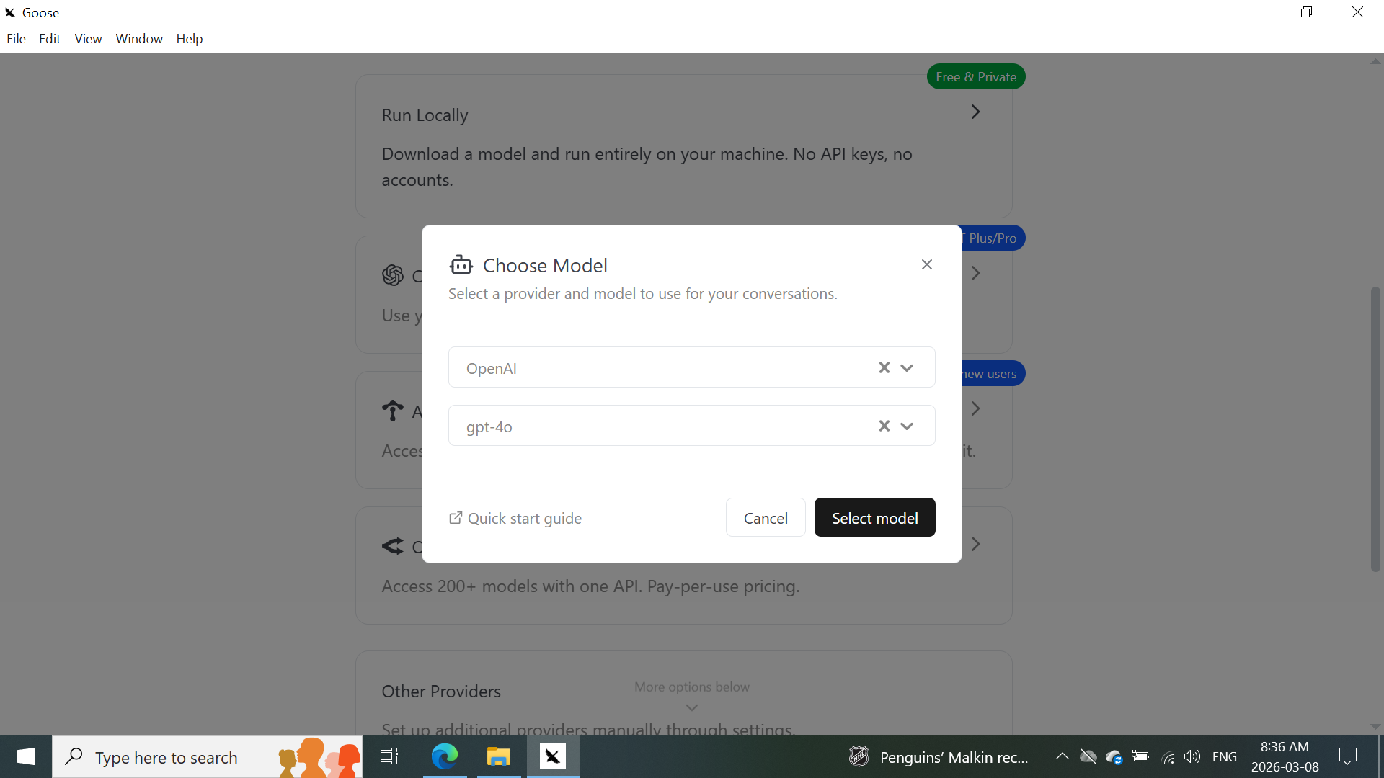Confirm with the Select model button
Screen dimensions: 1384x778
[x=874, y=517]
